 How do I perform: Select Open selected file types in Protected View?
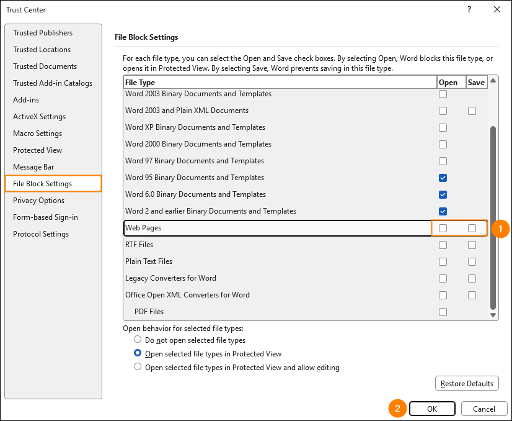tap(138, 353)
